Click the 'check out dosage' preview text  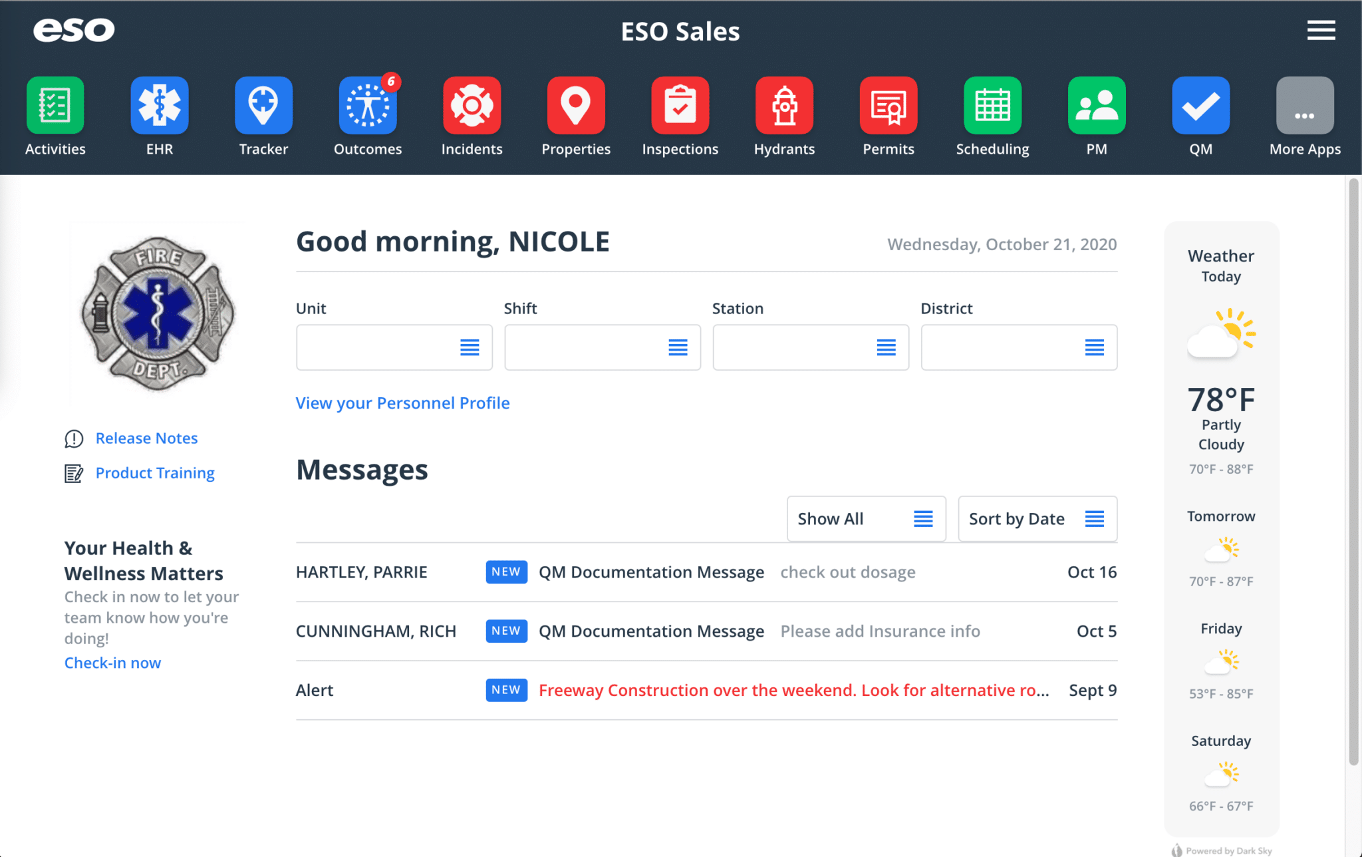(848, 572)
